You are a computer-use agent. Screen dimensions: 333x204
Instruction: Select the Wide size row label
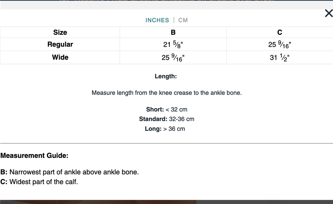coord(60,57)
